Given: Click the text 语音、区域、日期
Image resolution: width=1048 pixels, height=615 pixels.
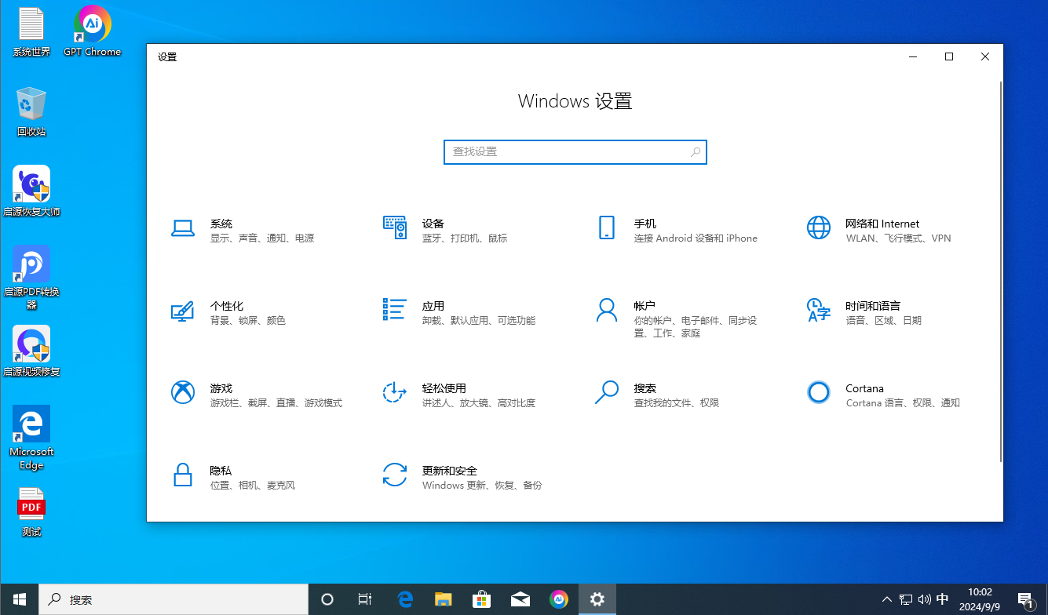Looking at the screenshot, I should tap(884, 321).
